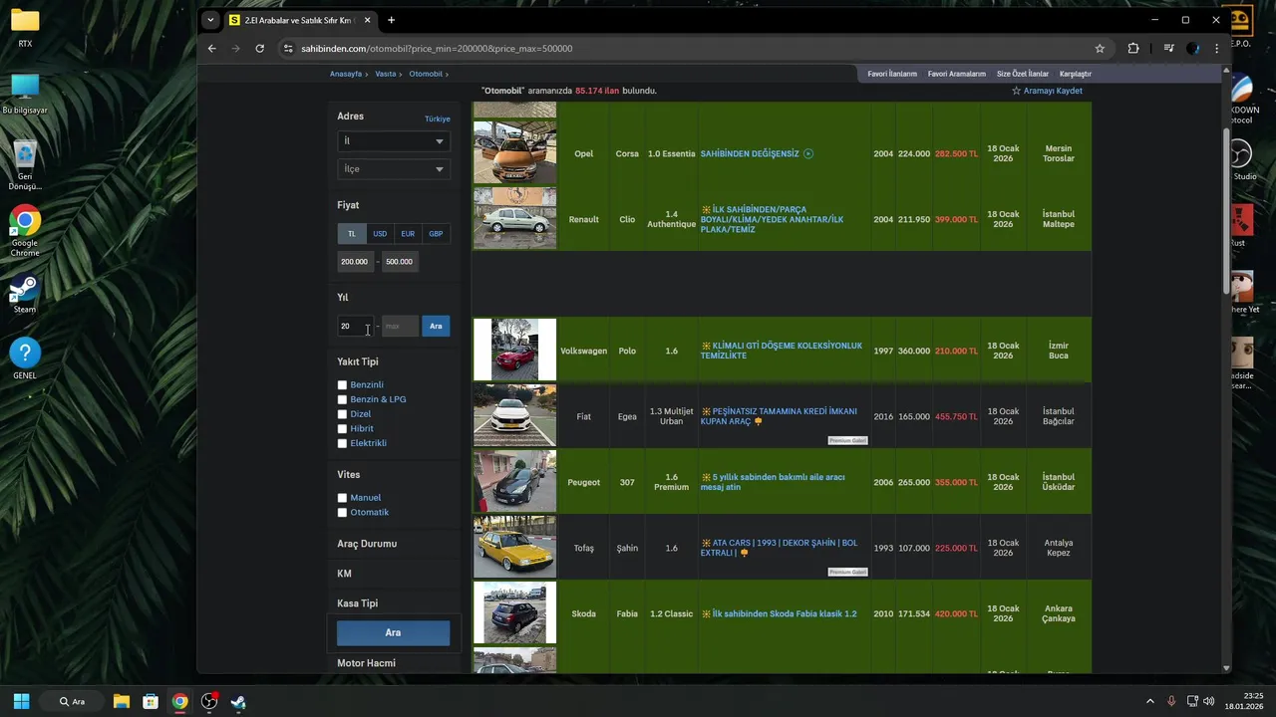
Task: Open the Chrome three-dot menu
Action: coord(1217,48)
